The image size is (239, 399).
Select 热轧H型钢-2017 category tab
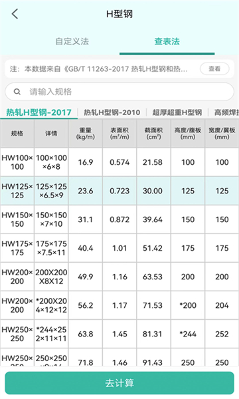point(39,112)
